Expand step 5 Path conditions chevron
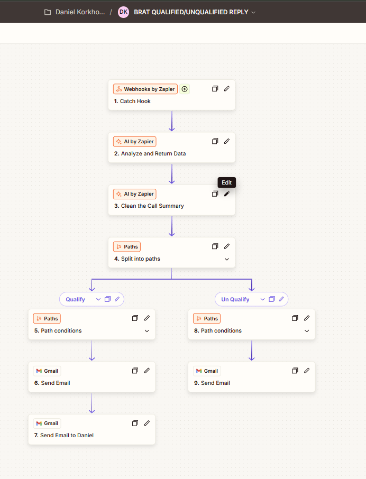Image resolution: width=366 pixels, height=479 pixels. point(147,331)
